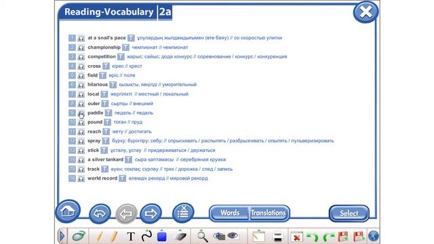Play audio for 'paddle'
Image resolution: width=434 pixels, height=244 pixels.
[x=81, y=113]
